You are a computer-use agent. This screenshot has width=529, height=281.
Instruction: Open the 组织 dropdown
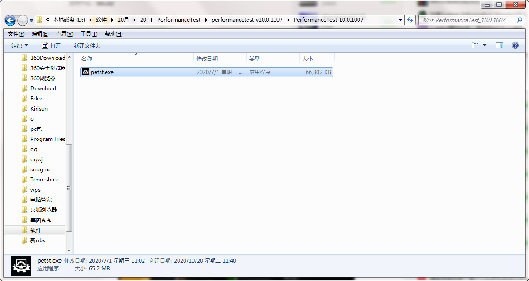19,45
